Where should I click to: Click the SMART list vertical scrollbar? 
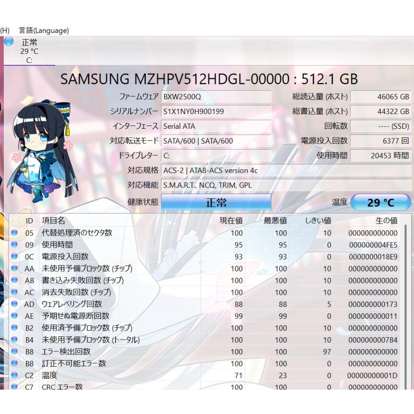pyautogui.click(x=406, y=306)
